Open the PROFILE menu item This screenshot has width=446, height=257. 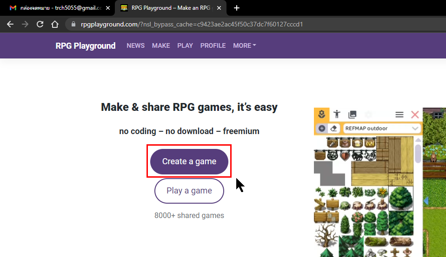213,45
